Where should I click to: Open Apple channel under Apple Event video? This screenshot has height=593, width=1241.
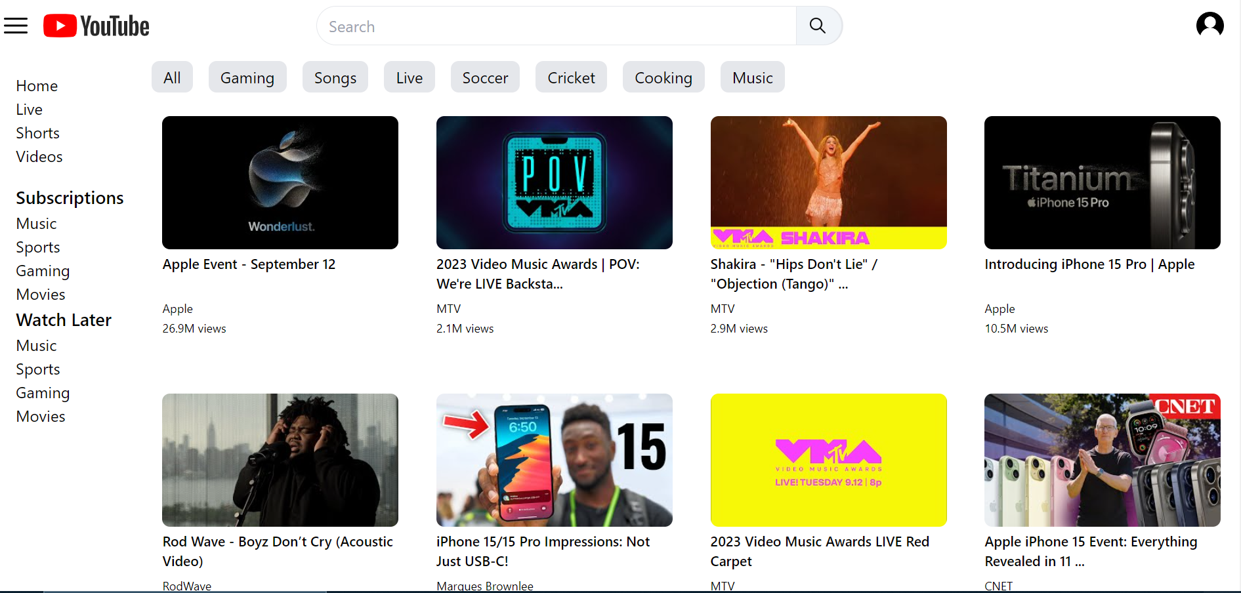click(x=177, y=309)
